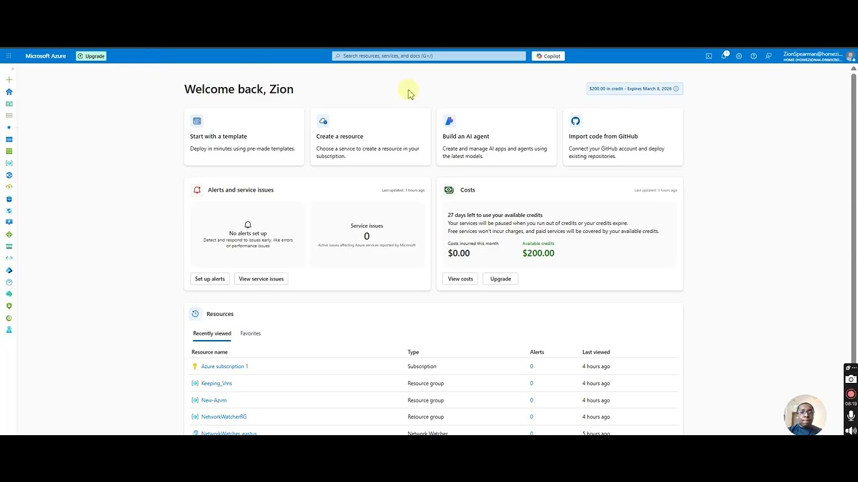Launch Cloud Shell from the top bar
858x482 pixels.
tap(709, 56)
